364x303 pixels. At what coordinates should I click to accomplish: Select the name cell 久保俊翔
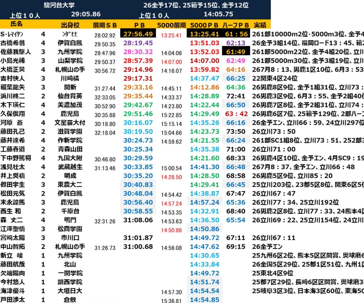click(13, 114)
